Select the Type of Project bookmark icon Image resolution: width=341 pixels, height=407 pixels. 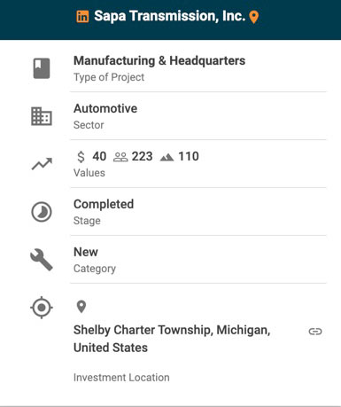pos(42,68)
